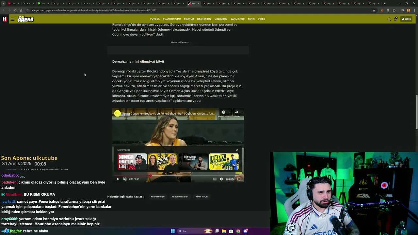Screen dimensions: 418x235
Task: Click the Spor Arena logo
Action: click(x=26, y=19)
